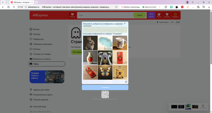Screen dimensions: 212x113
Task: Open the RUB currency selector
Action: point(178,22)
